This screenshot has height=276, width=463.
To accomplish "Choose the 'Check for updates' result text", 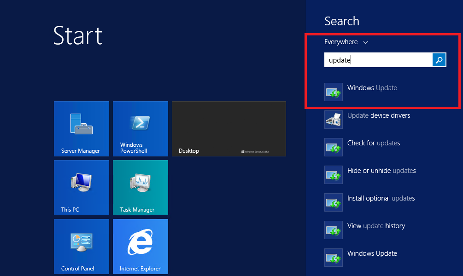I will [374, 143].
